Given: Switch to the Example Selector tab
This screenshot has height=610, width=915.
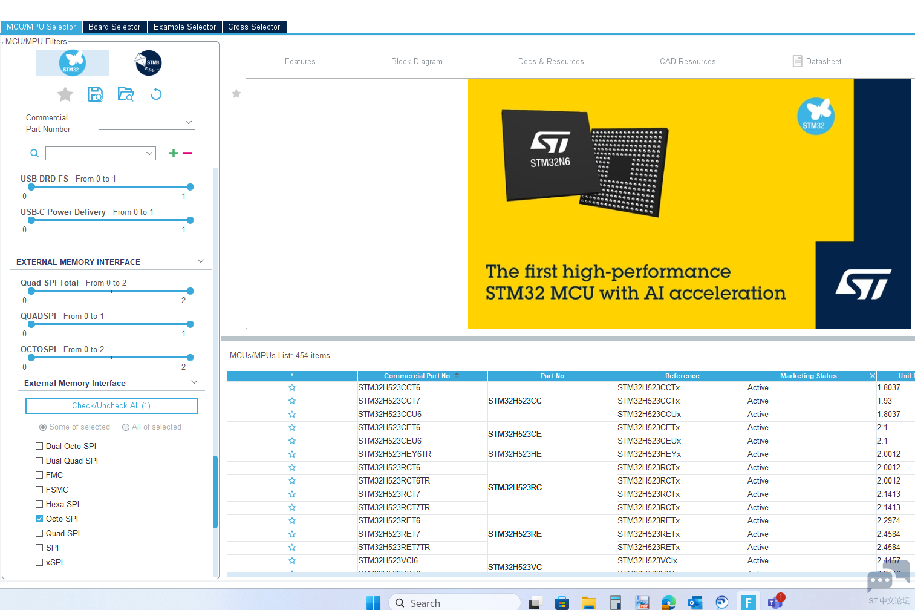Looking at the screenshot, I should point(184,27).
